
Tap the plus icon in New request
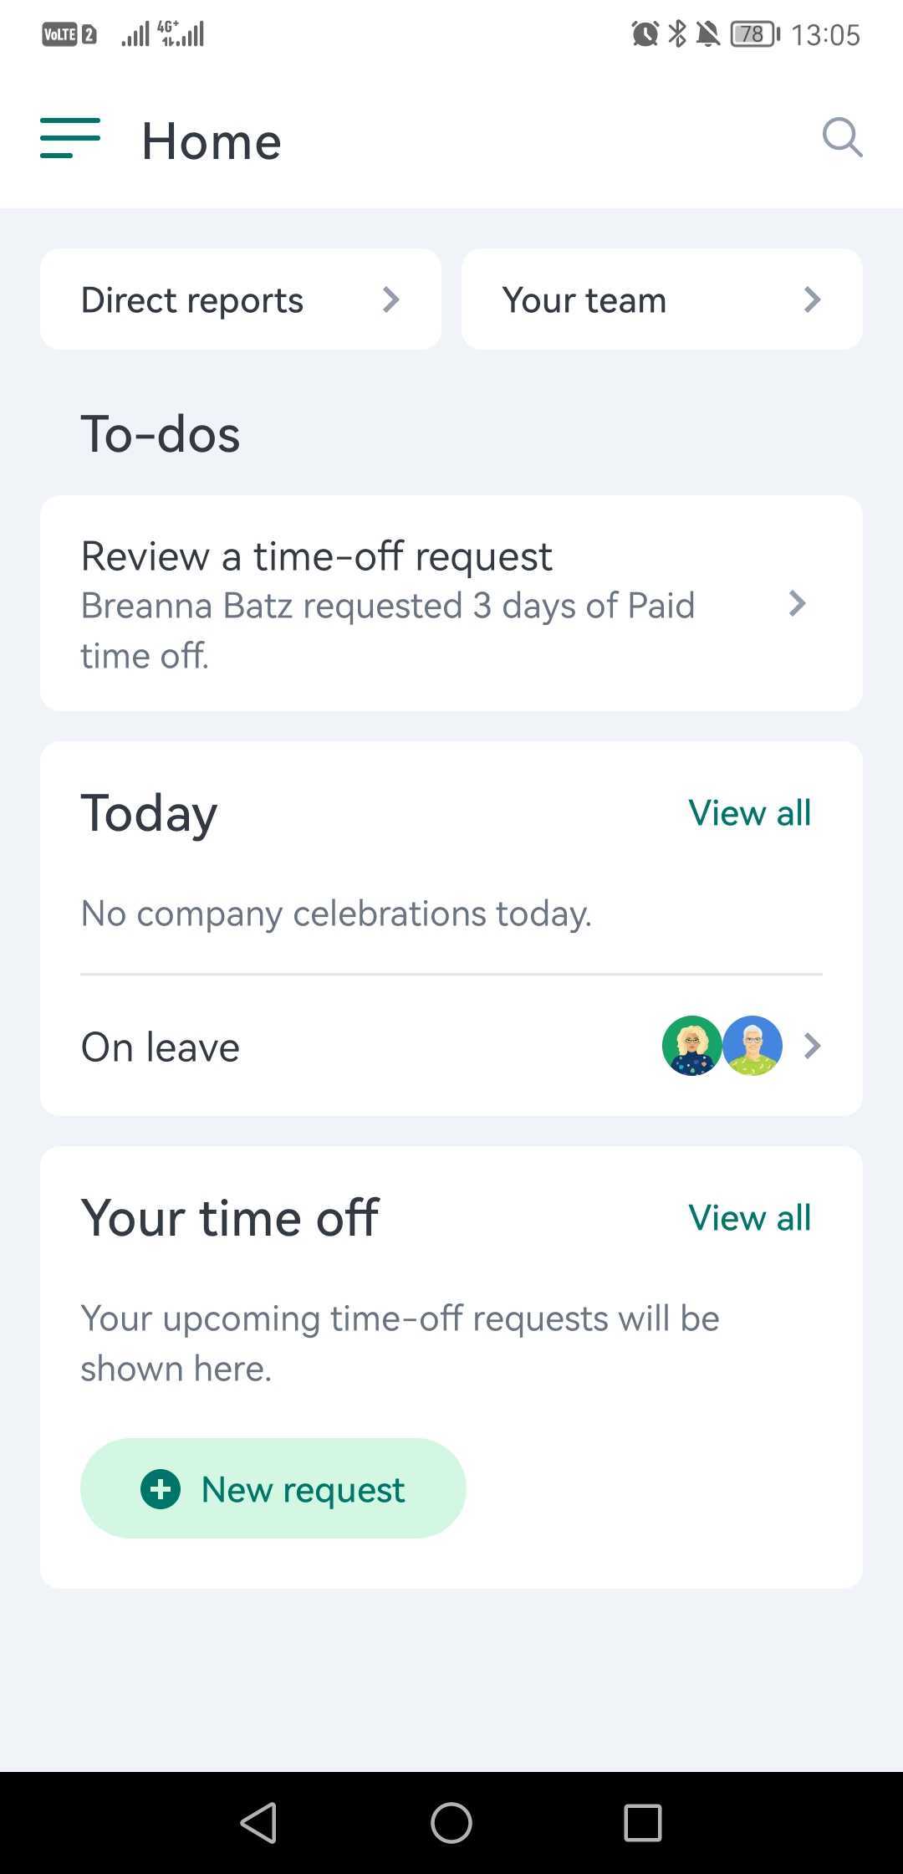pyautogui.click(x=161, y=1489)
